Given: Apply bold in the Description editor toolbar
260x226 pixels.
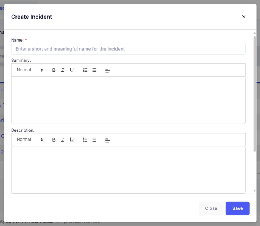Looking at the screenshot, I should 54,140.
